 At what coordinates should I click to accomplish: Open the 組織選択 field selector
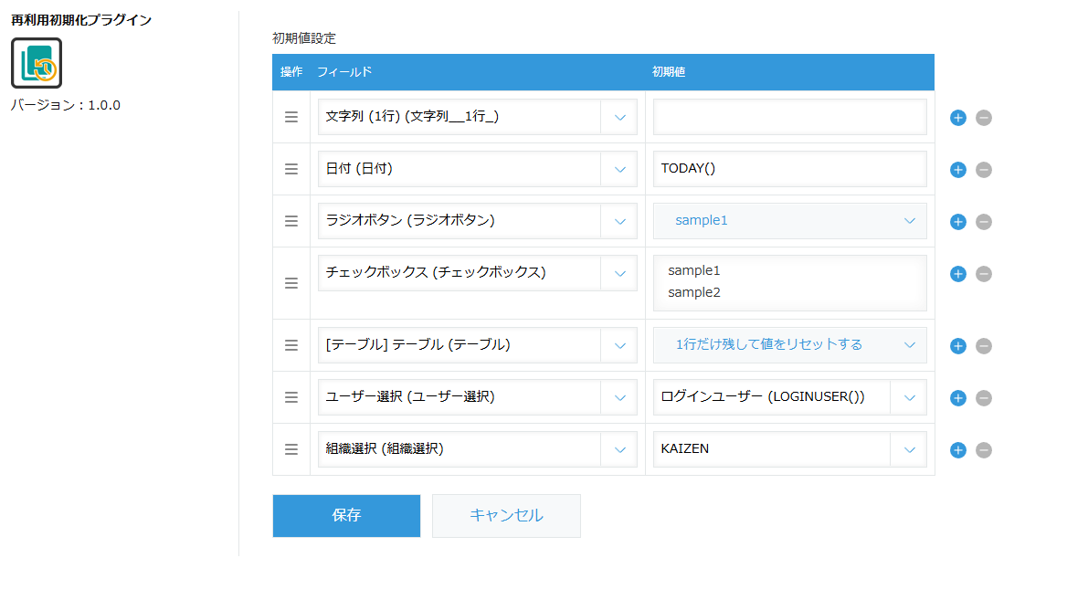coord(620,449)
